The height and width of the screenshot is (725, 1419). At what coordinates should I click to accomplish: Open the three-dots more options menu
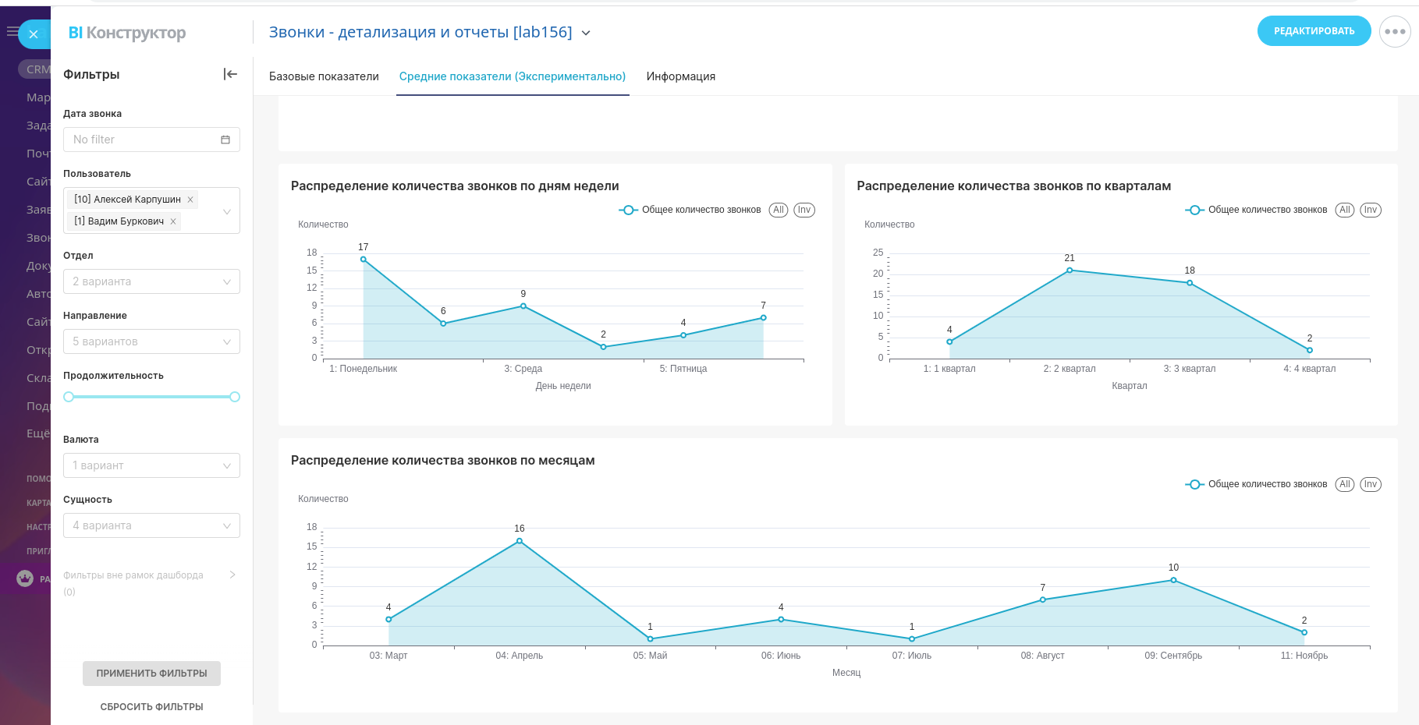1395,32
